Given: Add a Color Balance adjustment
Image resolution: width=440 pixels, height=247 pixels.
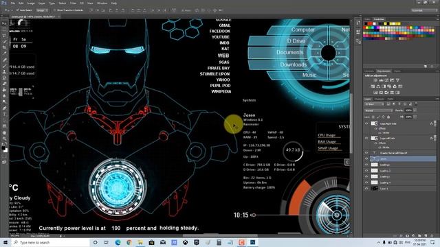Looking at the screenshot, I should (378, 86).
